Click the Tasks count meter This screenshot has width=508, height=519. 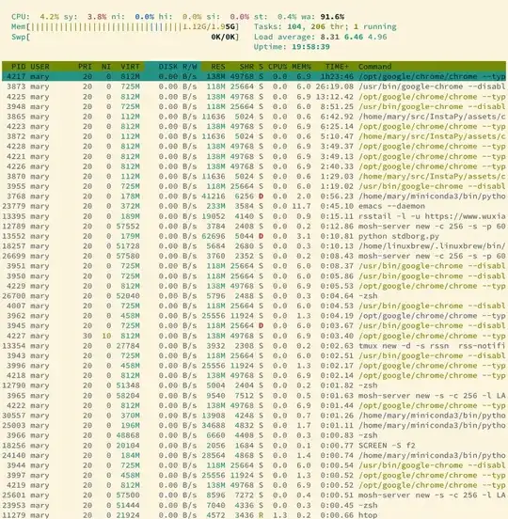325,27
